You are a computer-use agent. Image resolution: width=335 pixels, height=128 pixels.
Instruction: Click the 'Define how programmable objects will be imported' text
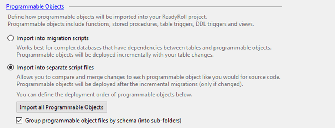(x=108, y=17)
